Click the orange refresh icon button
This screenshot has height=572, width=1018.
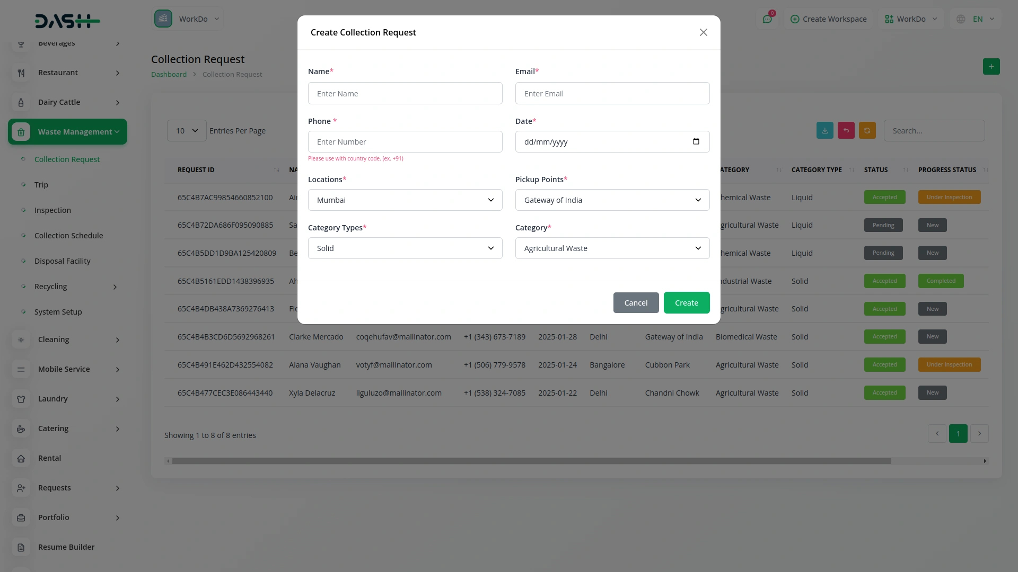pos(867,131)
